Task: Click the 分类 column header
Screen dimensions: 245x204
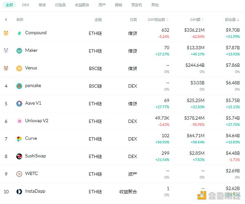Action: click(x=133, y=20)
